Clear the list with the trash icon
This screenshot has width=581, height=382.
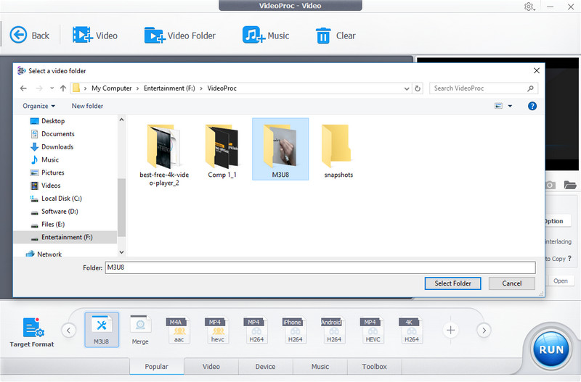tap(323, 36)
